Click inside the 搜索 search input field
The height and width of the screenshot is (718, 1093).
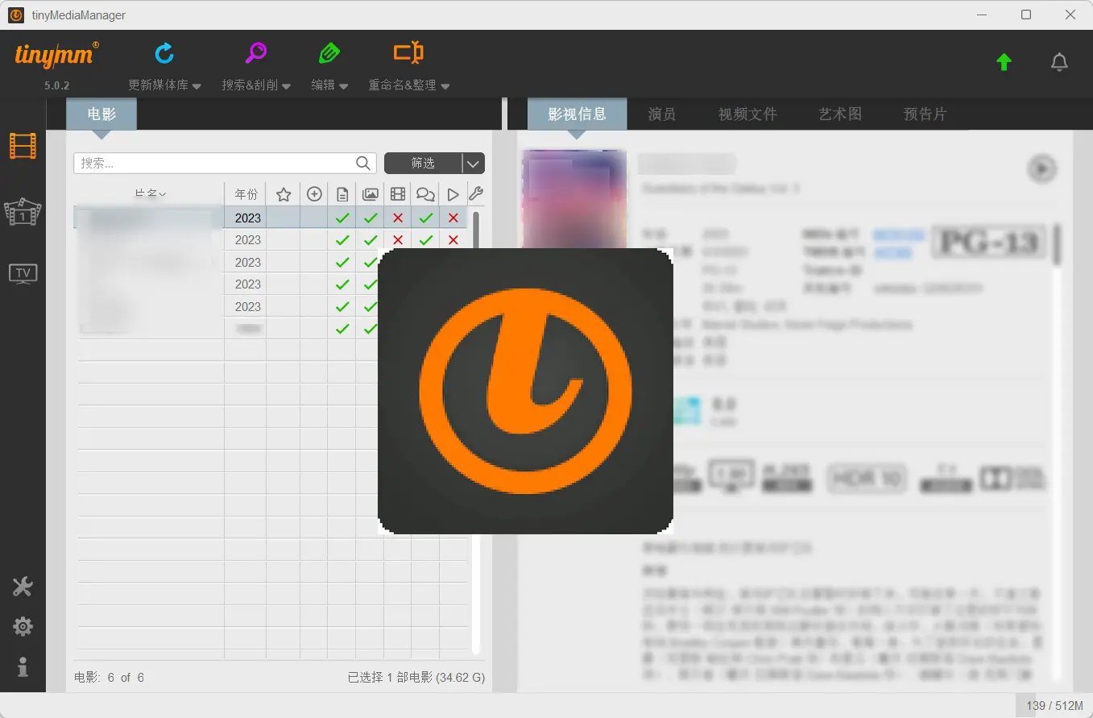click(x=201, y=163)
